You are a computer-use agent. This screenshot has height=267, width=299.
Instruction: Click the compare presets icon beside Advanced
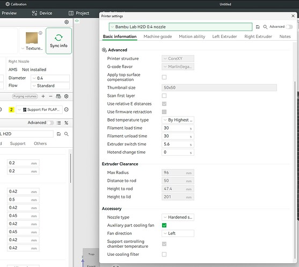(x=67, y=123)
